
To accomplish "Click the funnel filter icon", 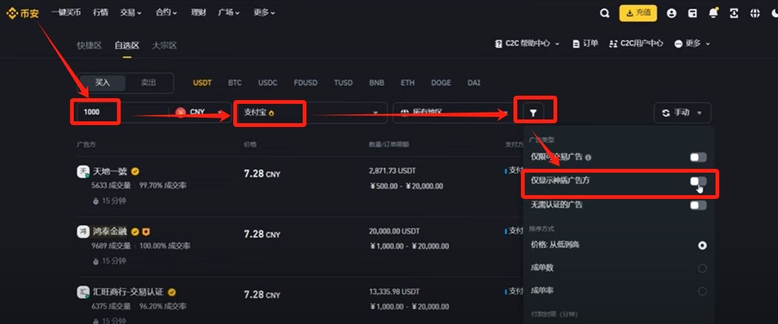I will coord(533,113).
